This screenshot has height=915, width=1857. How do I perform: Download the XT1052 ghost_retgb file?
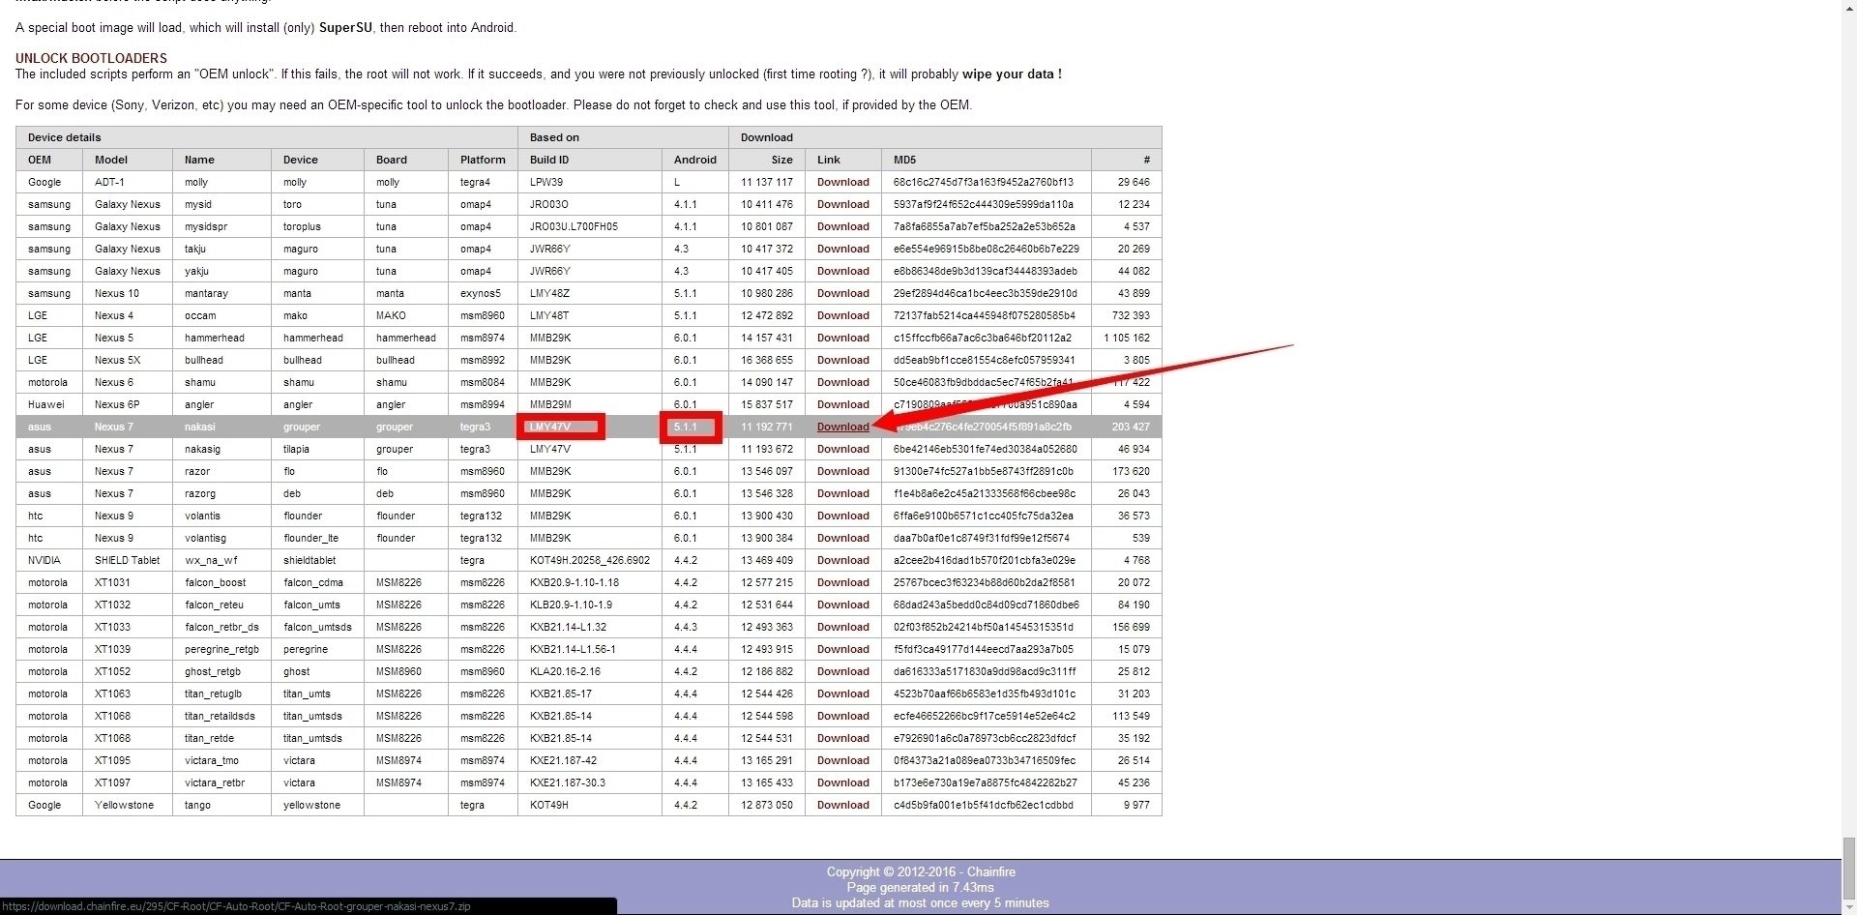click(842, 671)
